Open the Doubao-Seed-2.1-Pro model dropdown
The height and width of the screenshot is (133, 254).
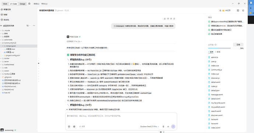150,126
